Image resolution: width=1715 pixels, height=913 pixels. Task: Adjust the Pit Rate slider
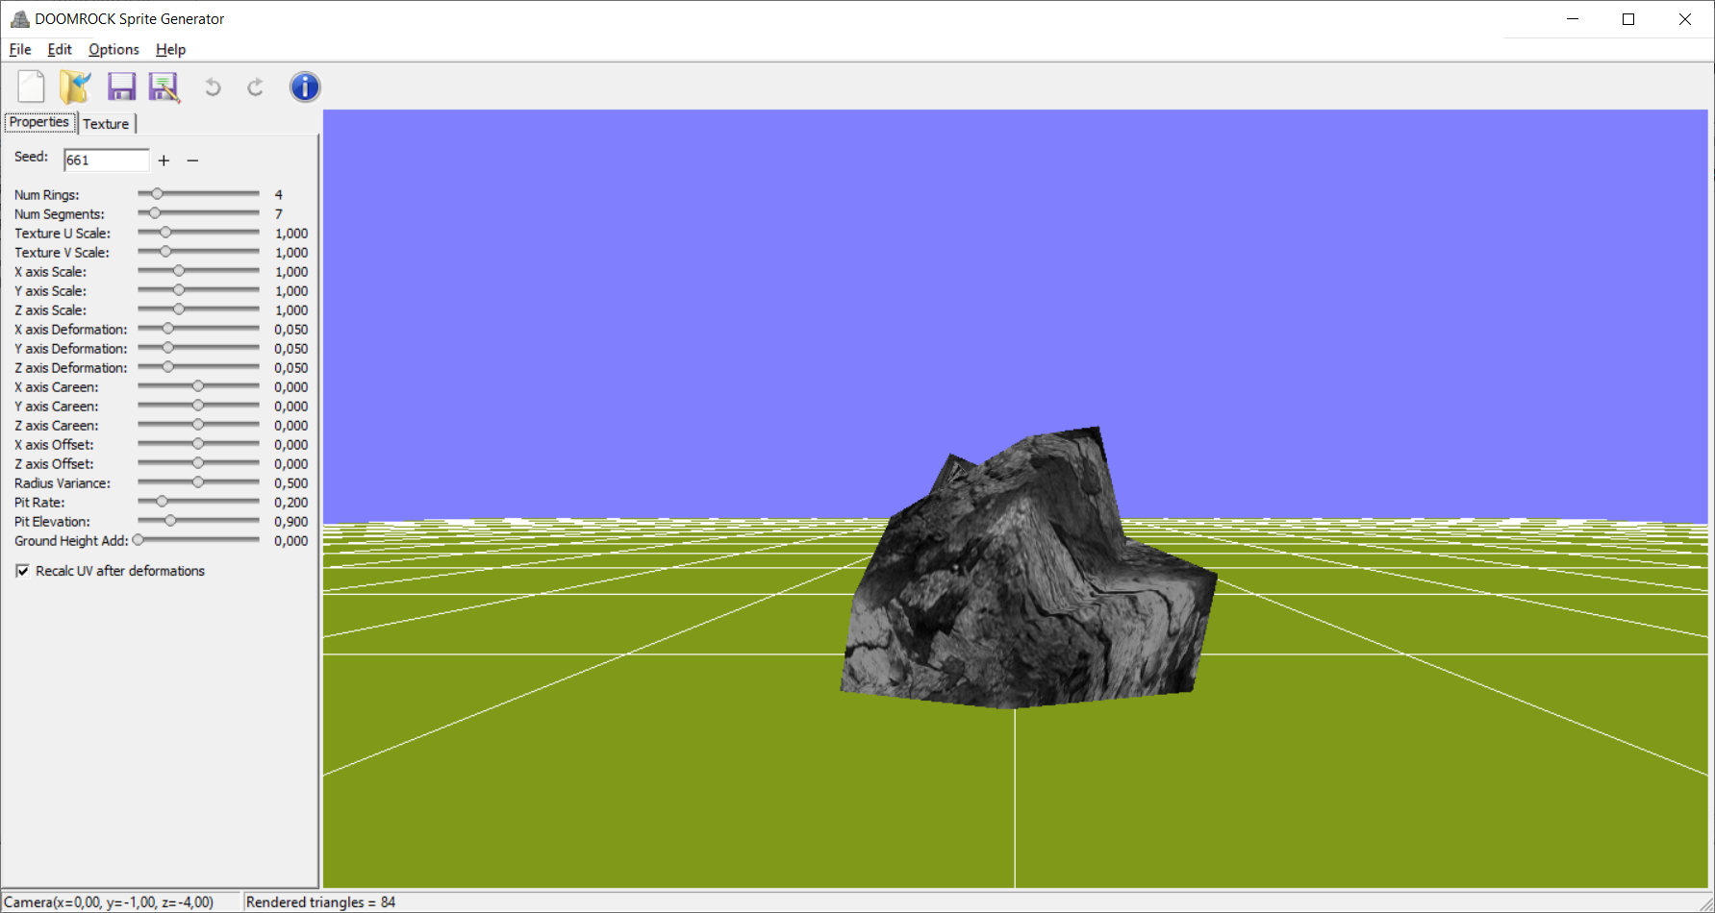coord(161,501)
